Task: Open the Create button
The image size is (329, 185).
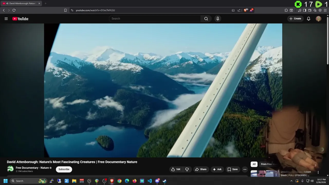Action: pos(295,18)
